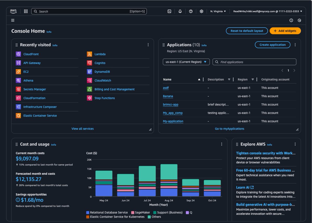The height and width of the screenshot is (223, 312).
Task: Open the Tighten console security article
Action: pos(266,153)
